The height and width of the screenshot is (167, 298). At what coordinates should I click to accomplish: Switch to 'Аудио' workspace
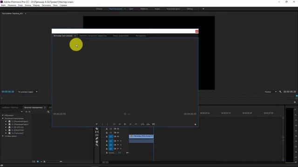click(x=157, y=9)
